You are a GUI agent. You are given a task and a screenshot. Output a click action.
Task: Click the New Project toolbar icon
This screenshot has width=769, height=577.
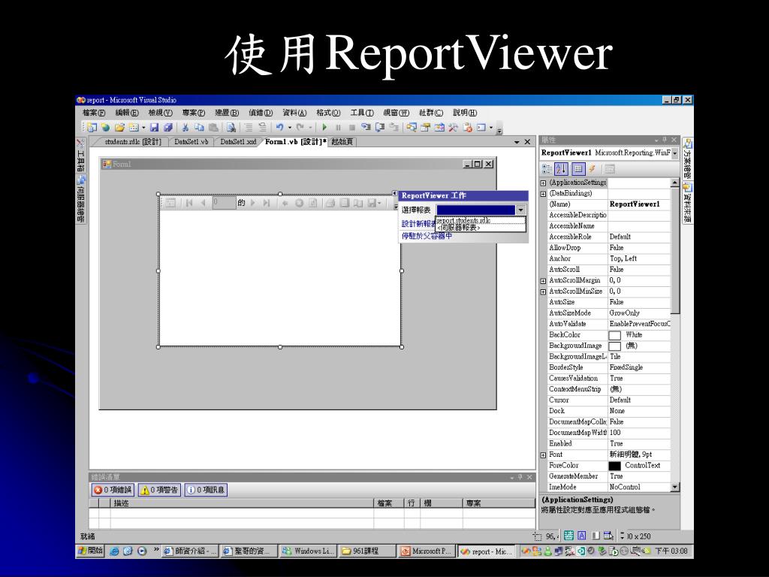pos(92,128)
